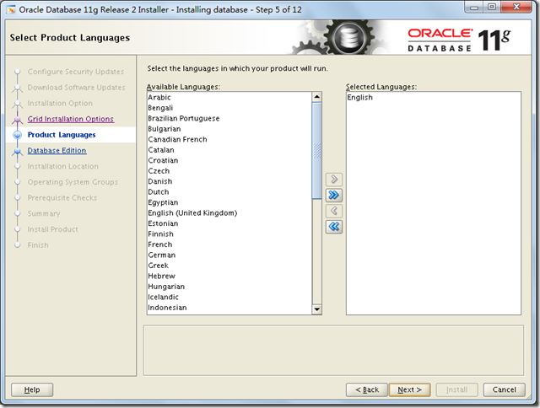Click the remove selected language arrow button
Image resolution: width=540 pixels, height=408 pixels.
334,211
